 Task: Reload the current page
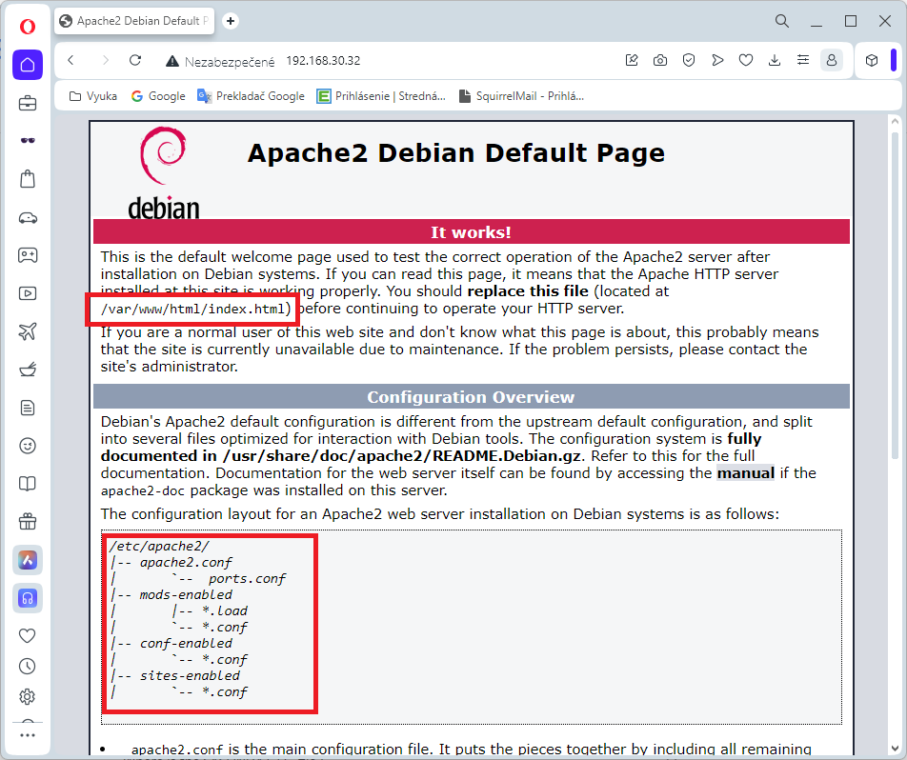coord(135,61)
